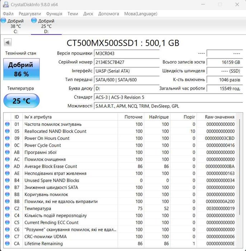Click the serial number field 2134E5C7B427

coord(127,62)
